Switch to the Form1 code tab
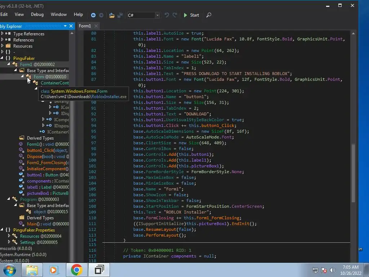This screenshot has height=277, width=369. [85, 26]
